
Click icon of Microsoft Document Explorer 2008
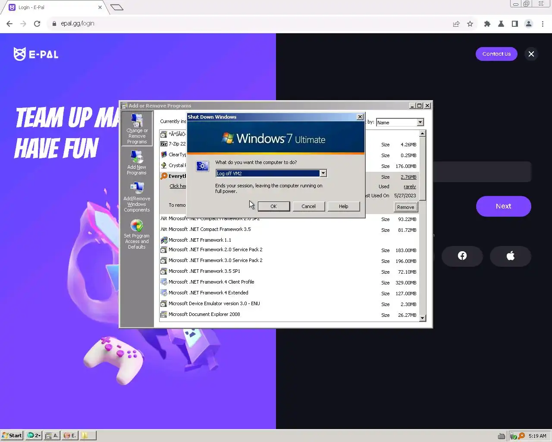[164, 314]
